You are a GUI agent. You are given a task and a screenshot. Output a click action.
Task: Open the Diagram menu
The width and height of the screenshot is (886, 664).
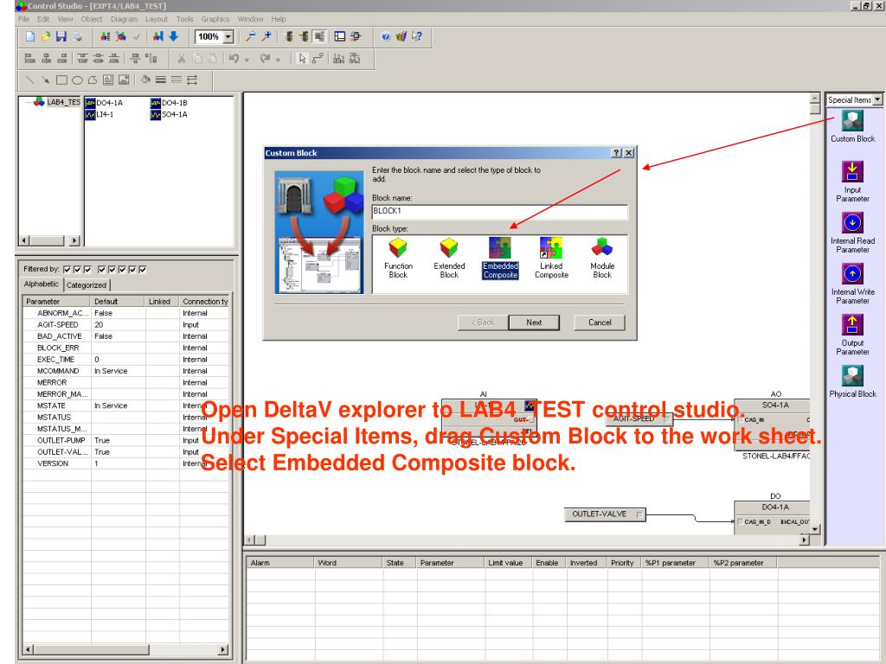point(124,19)
